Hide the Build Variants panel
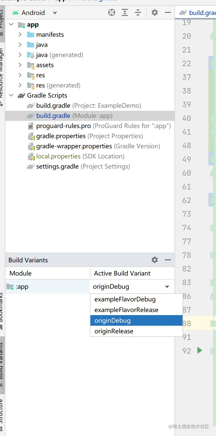The height and width of the screenshot is (436, 216). point(168,260)
